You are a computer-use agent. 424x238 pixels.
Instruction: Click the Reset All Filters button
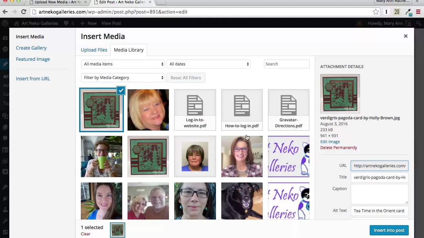[185, 78]
